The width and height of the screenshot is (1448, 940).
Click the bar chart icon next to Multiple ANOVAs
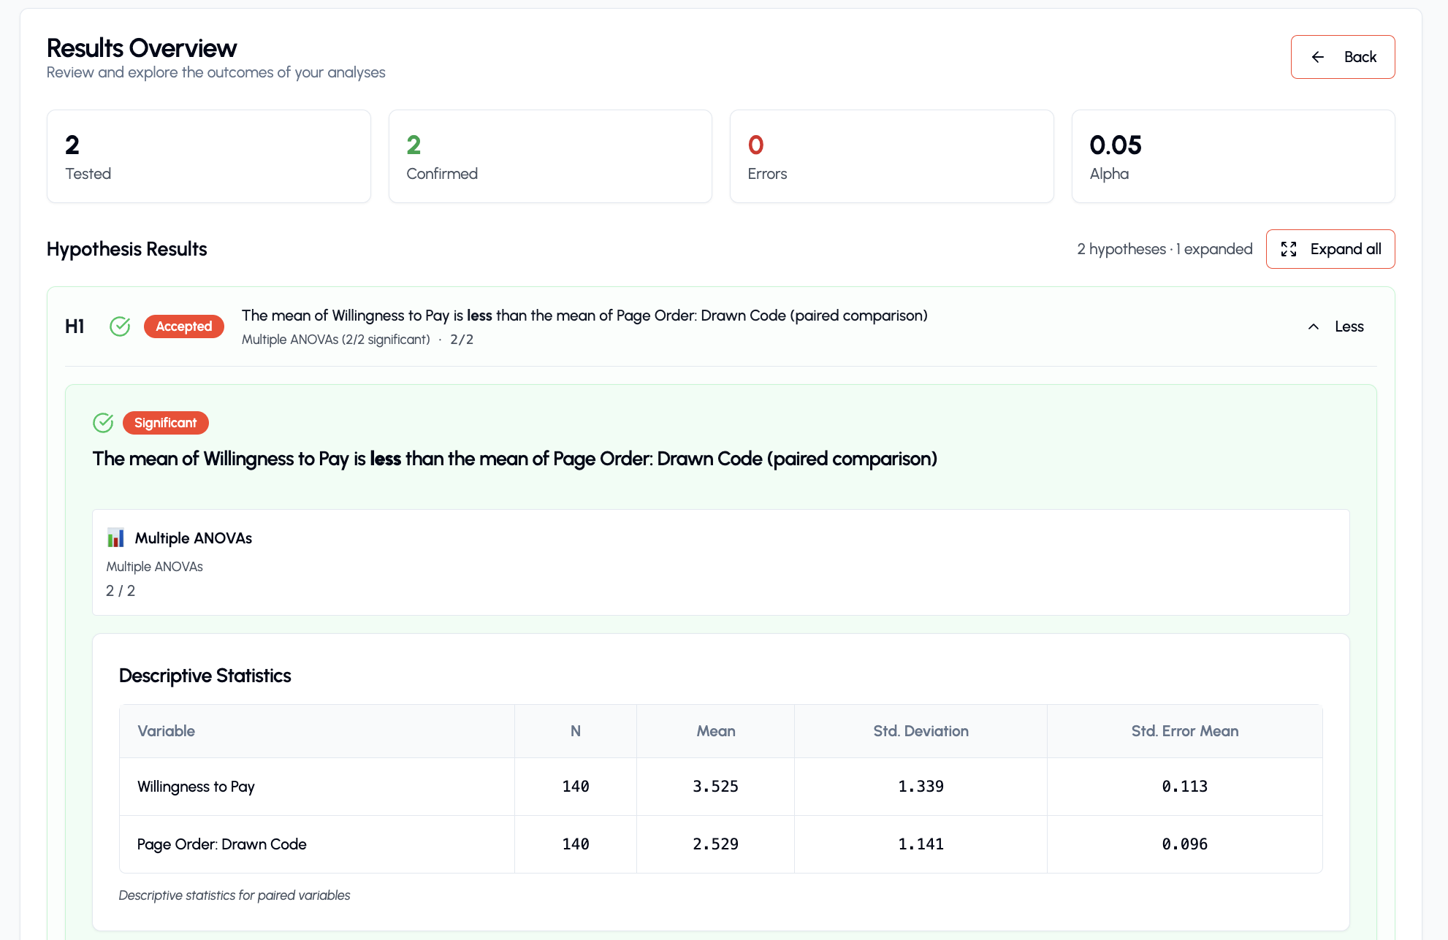[x=115, y=538]
